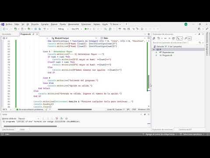Click the 'No se encontraron problemas' indicator
The height and width of the screenshot is (158, 210).
pos(30,109)
